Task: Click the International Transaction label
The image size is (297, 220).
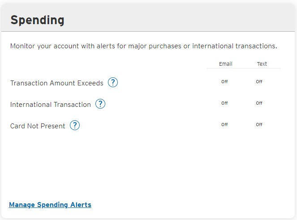Action: (51, 105)
